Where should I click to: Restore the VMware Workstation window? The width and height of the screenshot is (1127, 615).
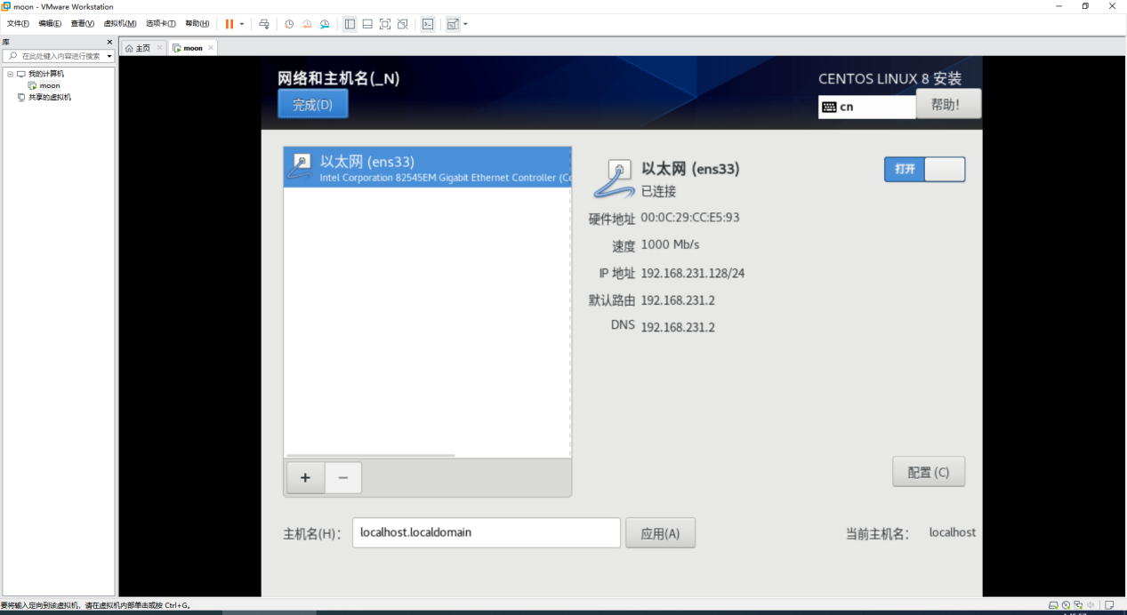click(1085, 6)
